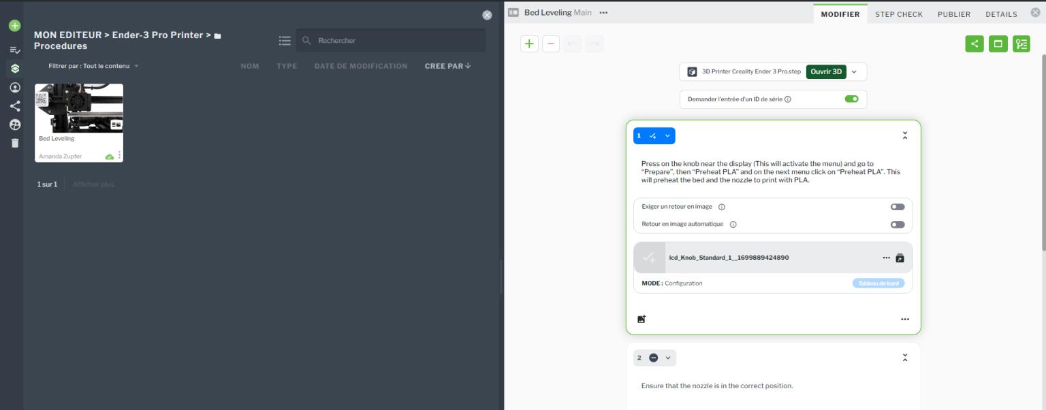Enable Retour en image automatique switch
This screenshot has width=1046, height=410.
click(898, 224)
